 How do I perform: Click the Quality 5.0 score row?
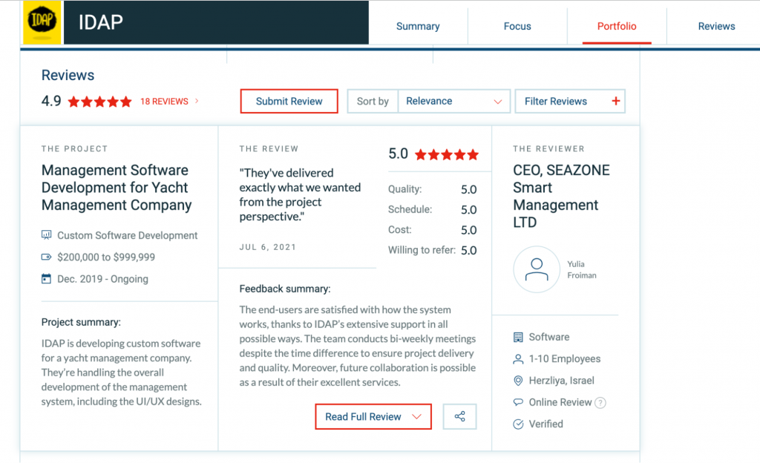433,189
